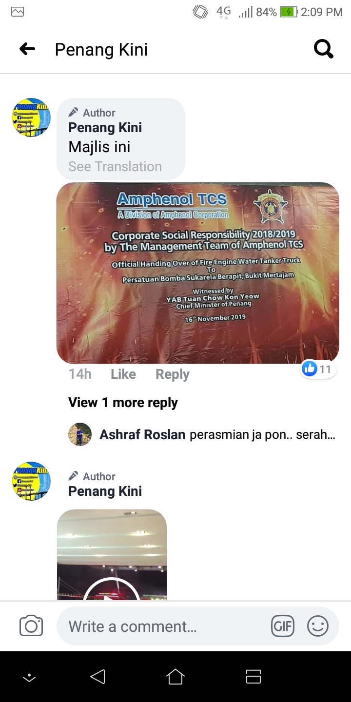Open Penang Kini name on second comment
The height and width of the screenshot is (702, 351).
[x=105, y=491]
